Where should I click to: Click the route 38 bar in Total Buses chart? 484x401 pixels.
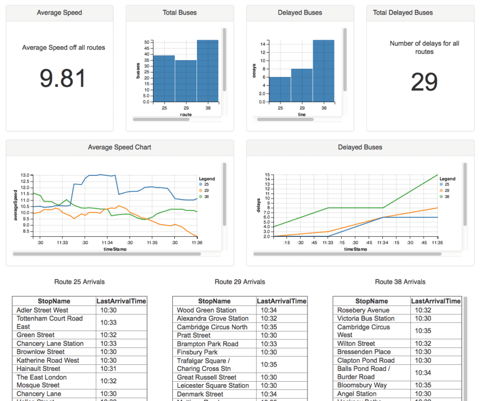tap(207, 71)
